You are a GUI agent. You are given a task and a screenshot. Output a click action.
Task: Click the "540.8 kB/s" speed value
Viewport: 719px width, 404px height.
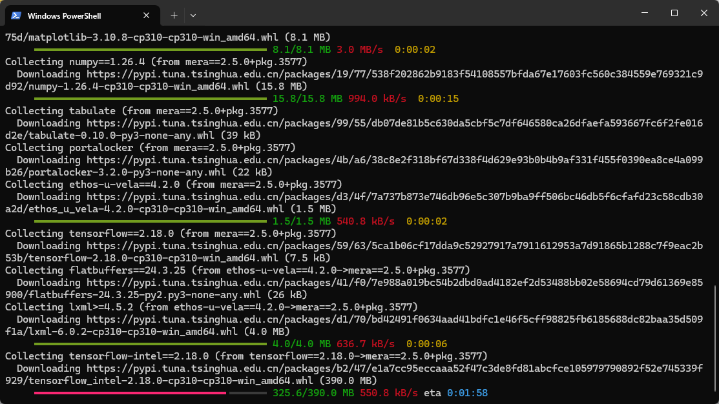click(366, 221)
